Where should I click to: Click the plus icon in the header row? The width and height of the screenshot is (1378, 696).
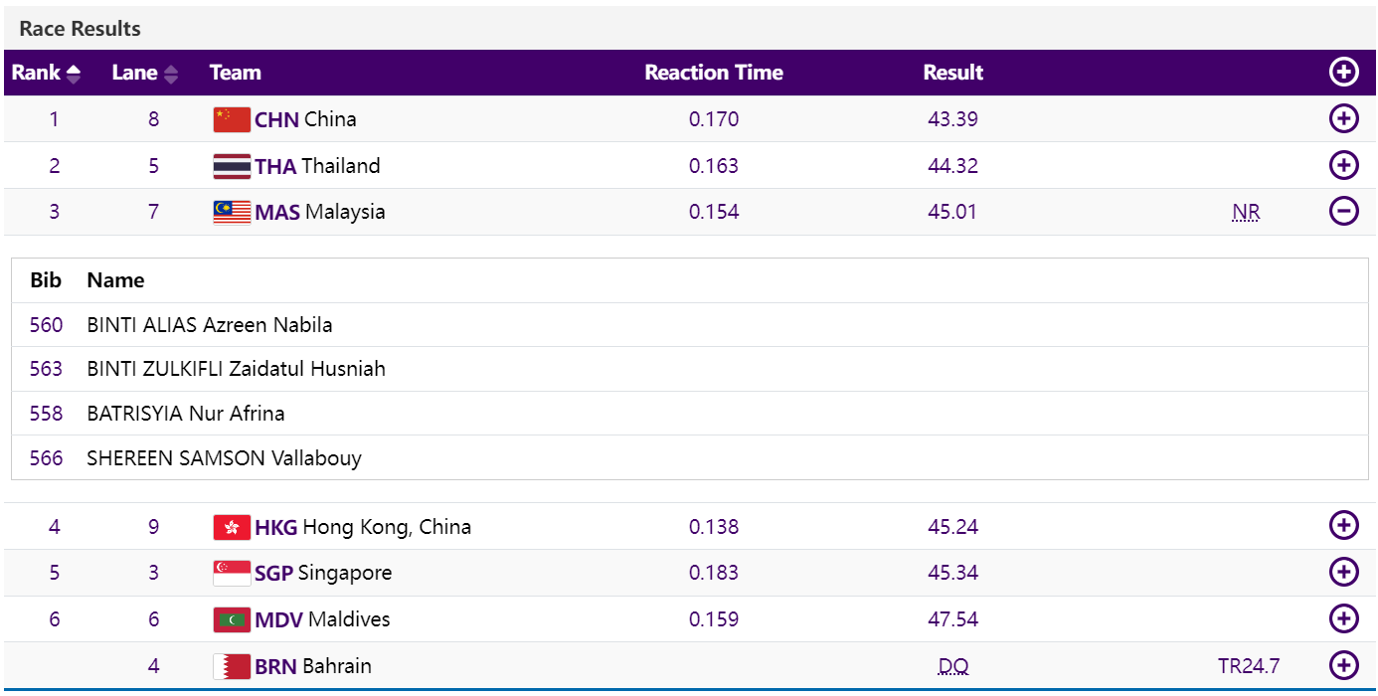click(x=1343, y=72)
